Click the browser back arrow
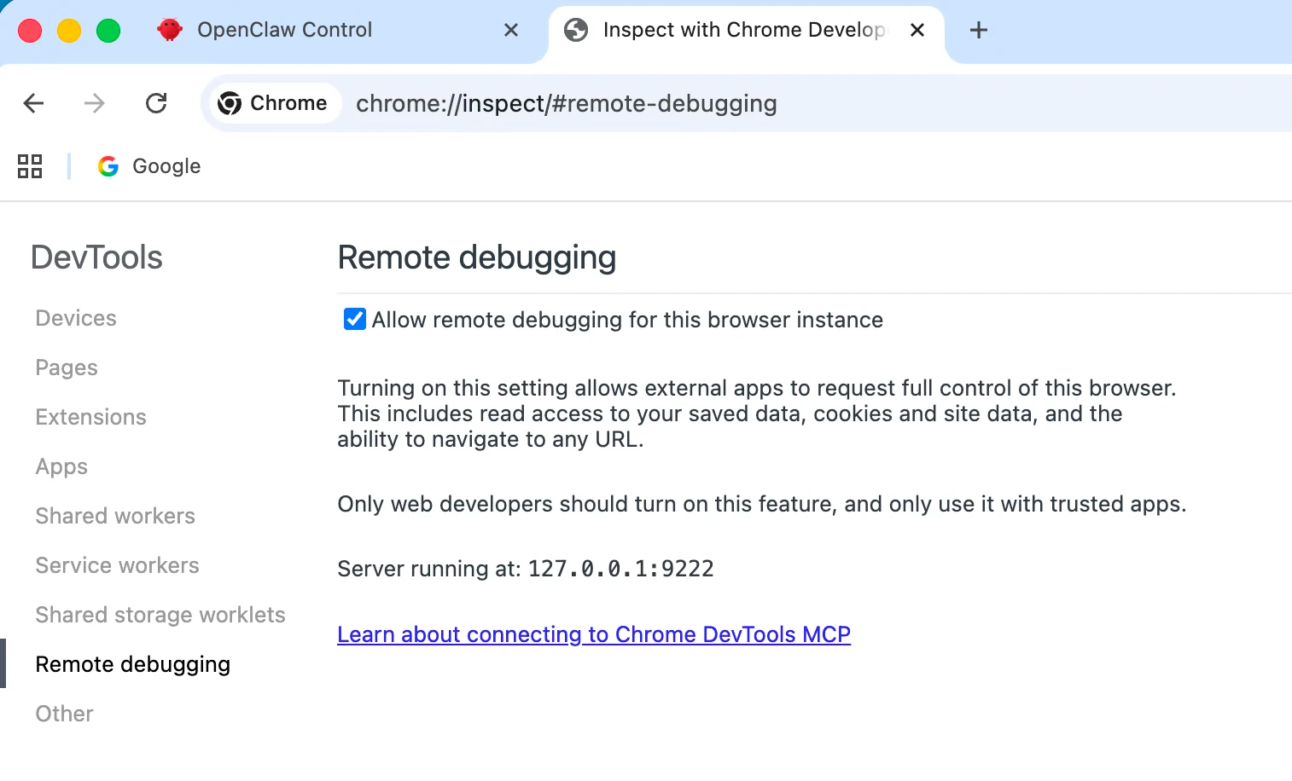 point(33,103)
